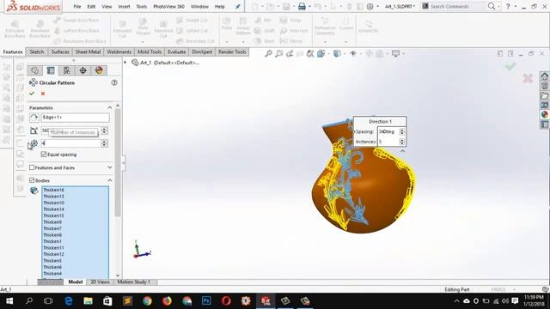Collapse the Direction 1 callout chevron
This screenshot has height=309, width=550.
coord(402,151)
